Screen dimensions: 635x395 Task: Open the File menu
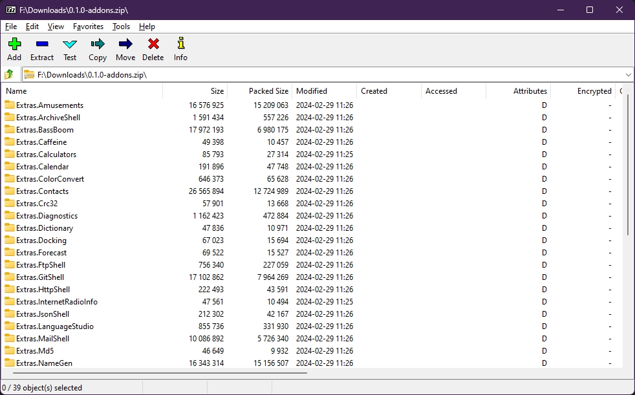click(11, 27)
